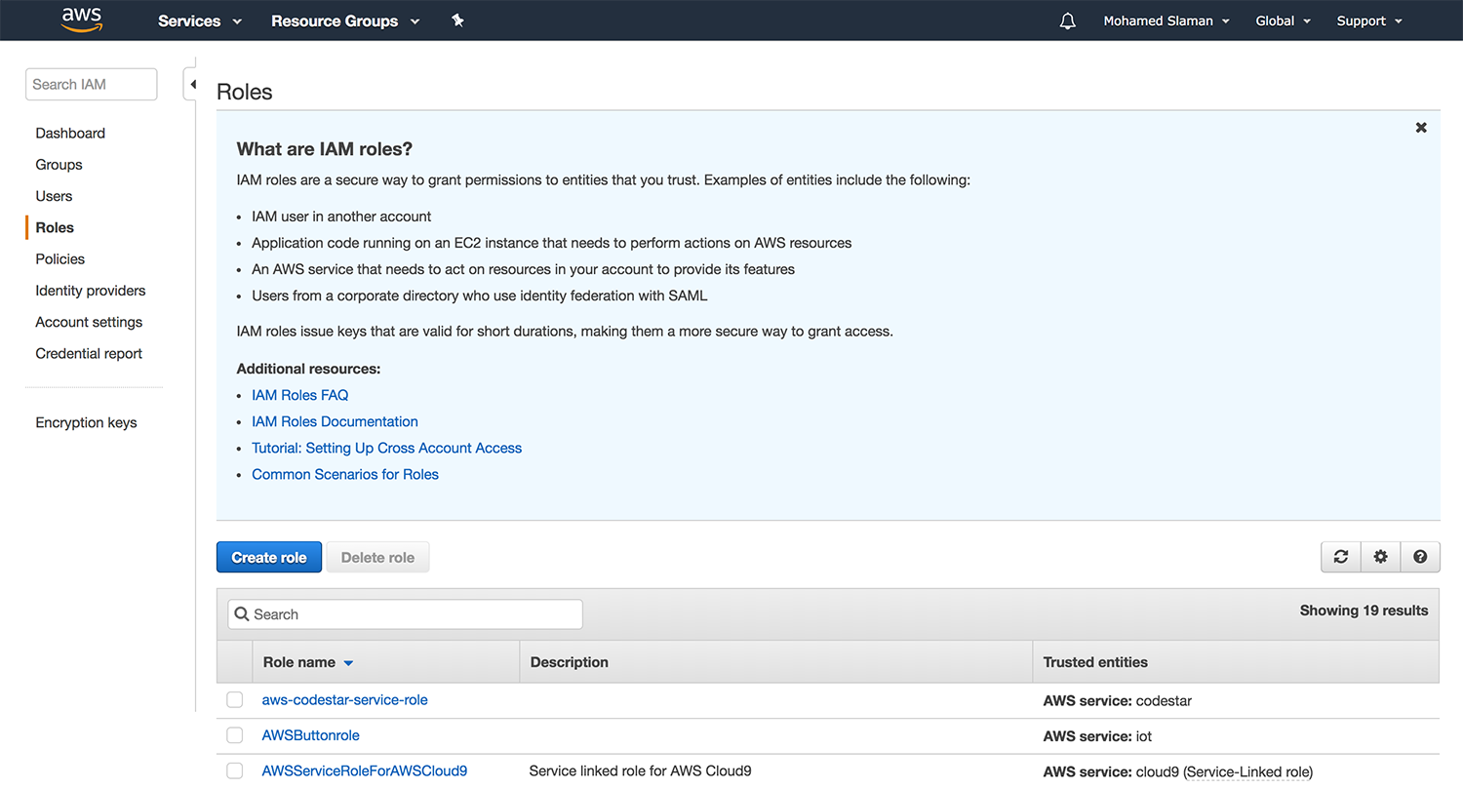Viewport: 1463px width, 789px height.
Task: Open Encryption keys in the sidebar
Action: (86, 422)
